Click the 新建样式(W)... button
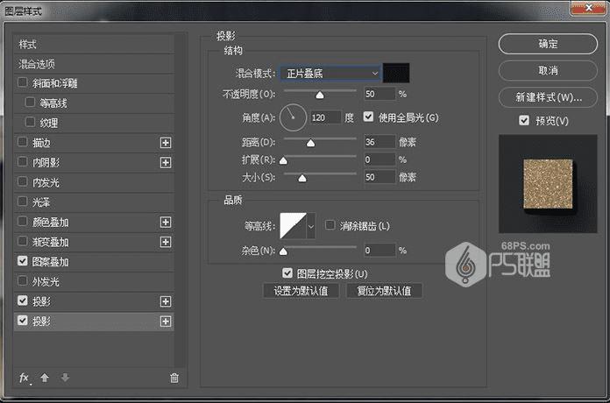Viewport: 610px width, 403px height. [548, 97]
